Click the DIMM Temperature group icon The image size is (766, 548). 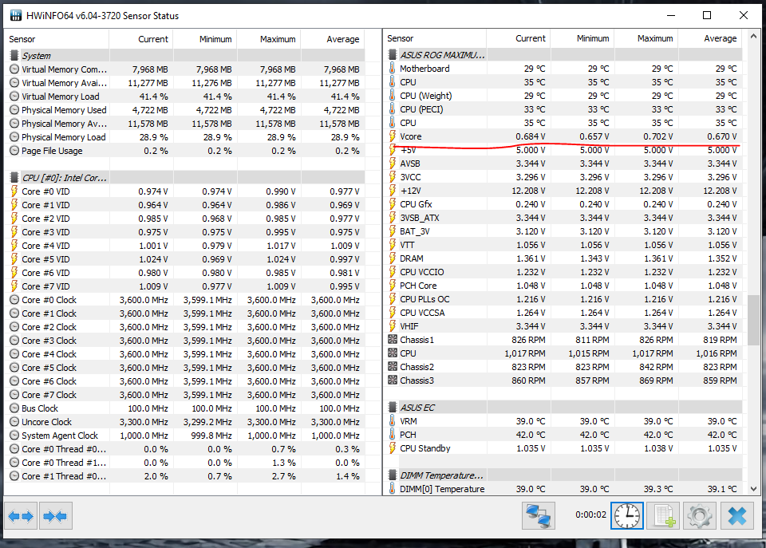[x=393, y=475]
